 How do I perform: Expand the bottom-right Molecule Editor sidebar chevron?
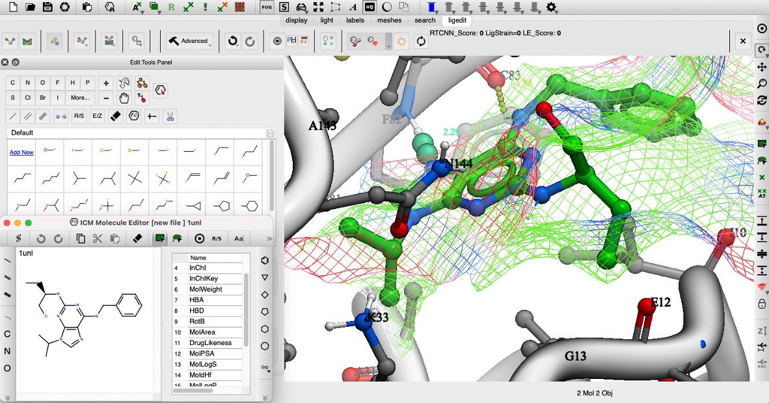(x=265, y=398)
